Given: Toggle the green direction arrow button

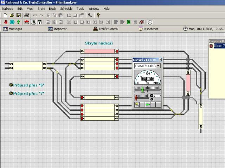Looking at the screenshot, I should click(148, 105).
